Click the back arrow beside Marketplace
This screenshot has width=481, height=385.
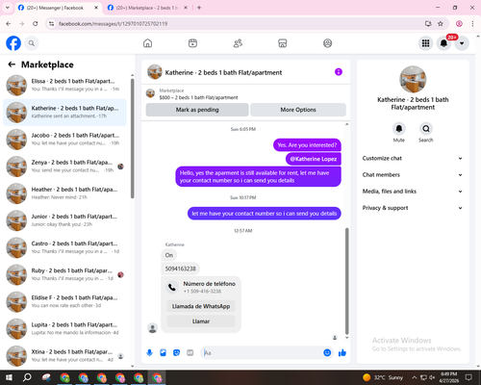click(x=12, y=64)
